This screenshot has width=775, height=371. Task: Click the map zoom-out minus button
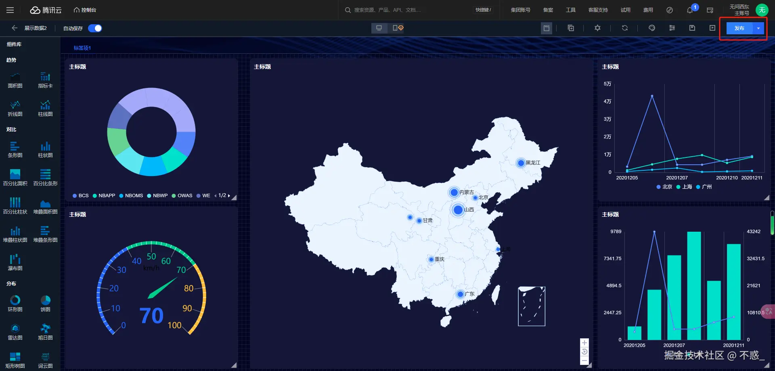point(584,361)
